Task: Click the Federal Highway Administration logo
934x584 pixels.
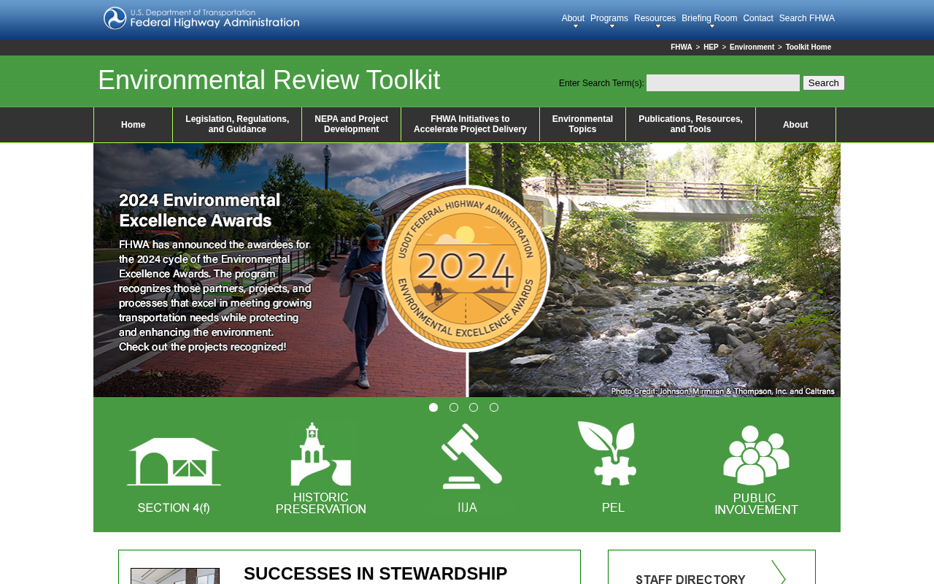Action: pyautogui.click(x=201, y=18)
